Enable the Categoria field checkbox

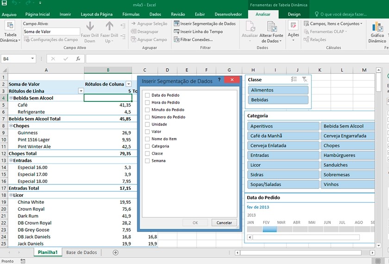click(x=147, y=146)
